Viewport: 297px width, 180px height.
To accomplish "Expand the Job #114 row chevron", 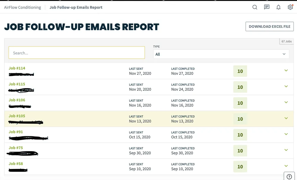I will pyautogui.click(x=286, y=71).
